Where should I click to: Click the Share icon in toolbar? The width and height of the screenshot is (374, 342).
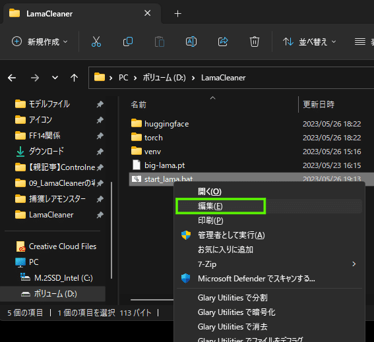click(223, 42)
